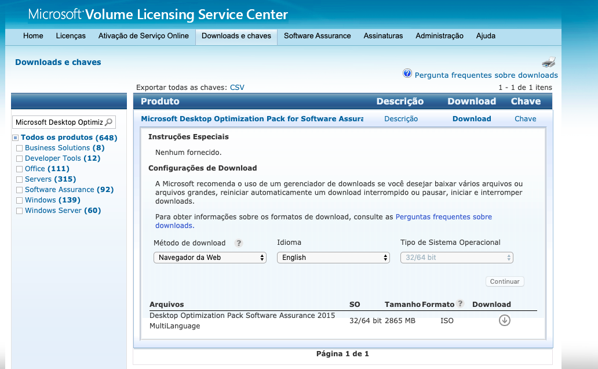Open the Licenças menu tab

point(71,36)
